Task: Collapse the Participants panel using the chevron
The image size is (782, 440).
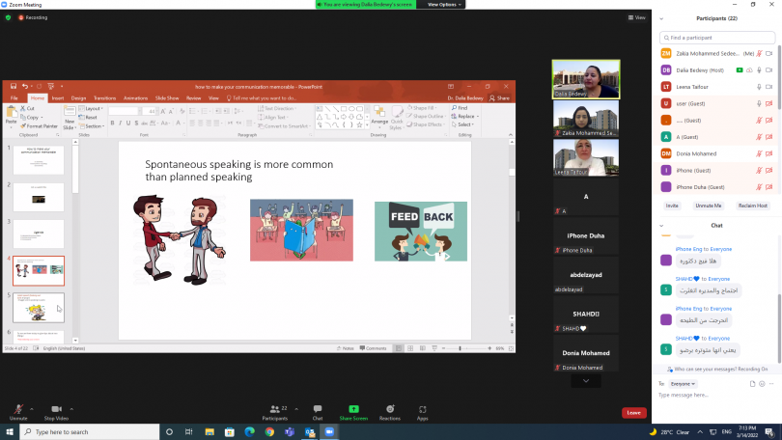Action: click(660, 19)
